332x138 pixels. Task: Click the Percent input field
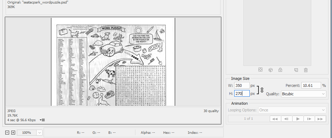pos(311,85)
